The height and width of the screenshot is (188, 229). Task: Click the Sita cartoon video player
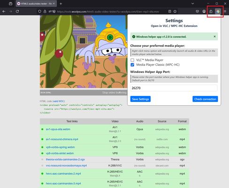point(84,52)
